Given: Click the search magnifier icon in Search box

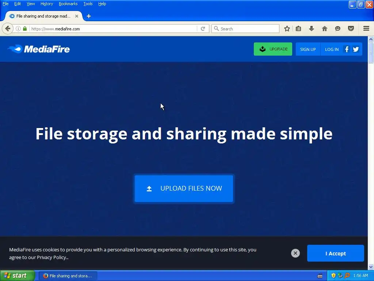Looking at the screenshot, I should coord(216,29).
